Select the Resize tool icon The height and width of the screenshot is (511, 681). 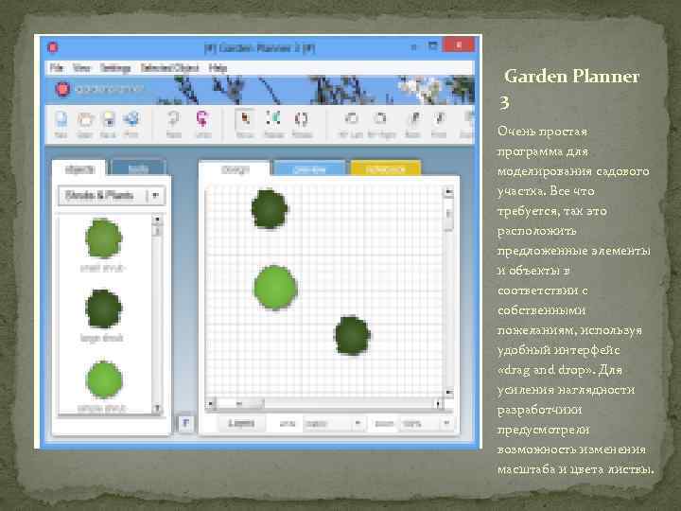(273, 119)
